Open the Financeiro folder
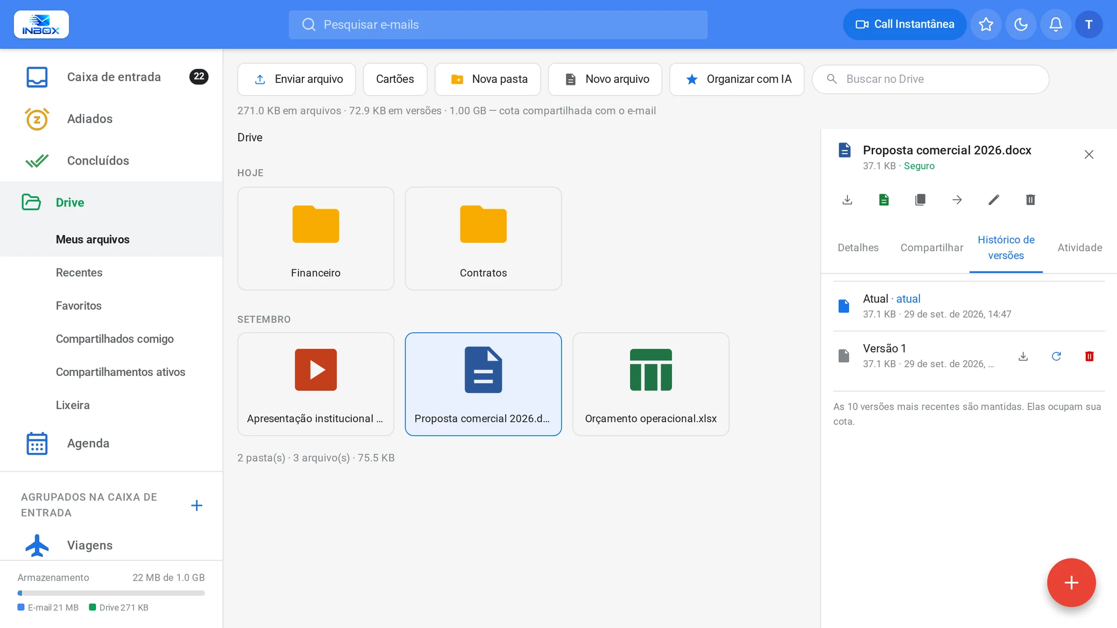Viewport: 1117px width, 628px height. tap(315, 239)
